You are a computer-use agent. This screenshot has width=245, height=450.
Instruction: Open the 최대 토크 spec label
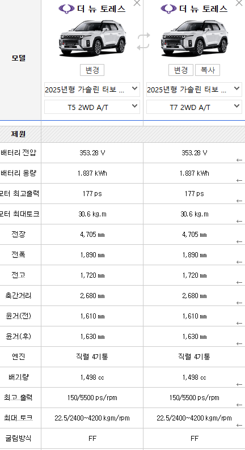pos(18,418)
